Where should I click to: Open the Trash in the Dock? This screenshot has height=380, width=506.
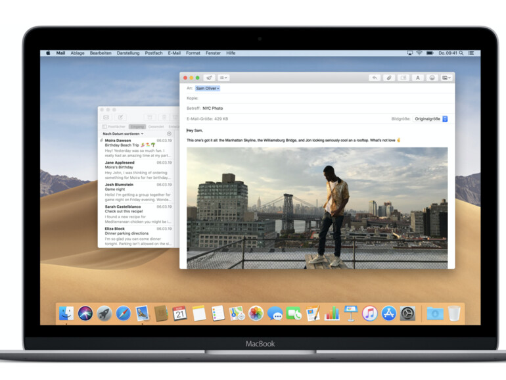click(x=454, y=313)
